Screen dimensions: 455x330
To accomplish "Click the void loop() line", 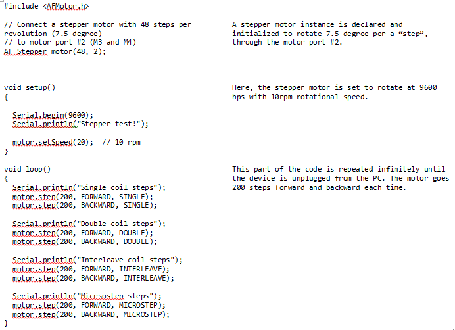I will pyautogui.click(x=28, y=169).
